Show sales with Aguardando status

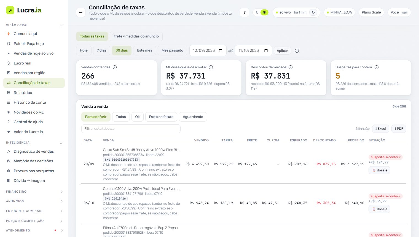193,117
